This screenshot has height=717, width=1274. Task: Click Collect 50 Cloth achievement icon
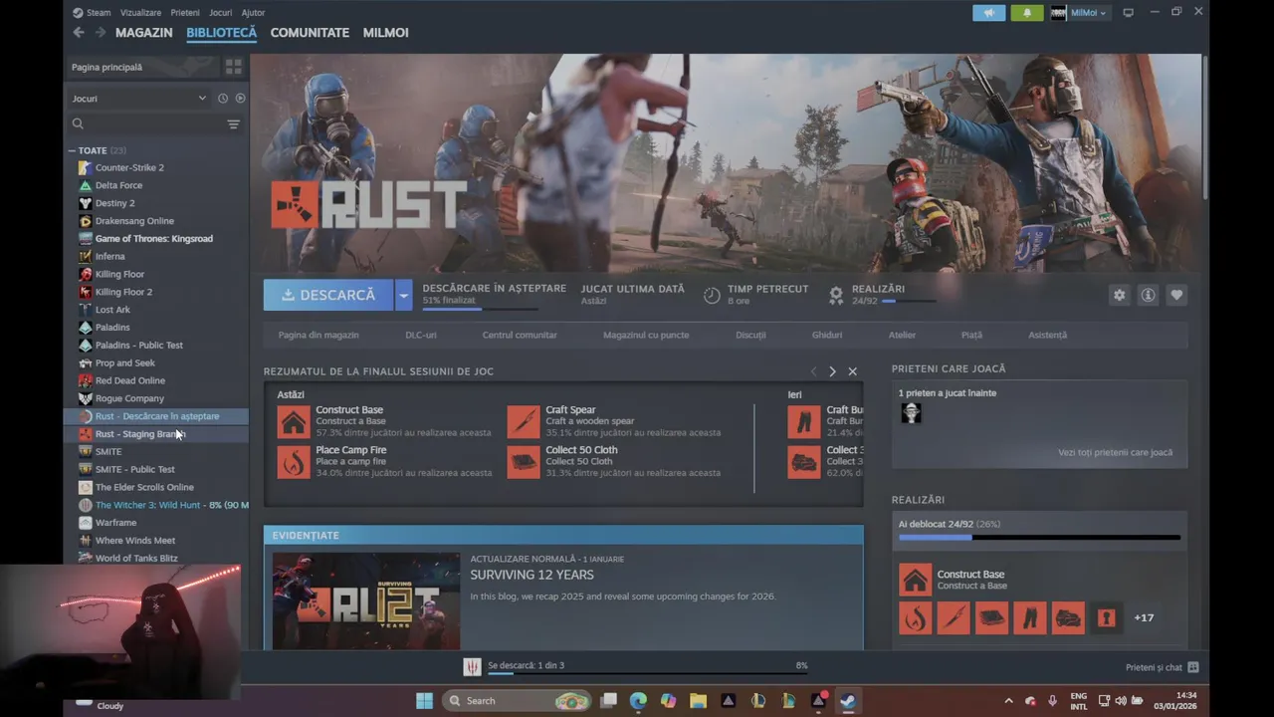tap(524, 461)
